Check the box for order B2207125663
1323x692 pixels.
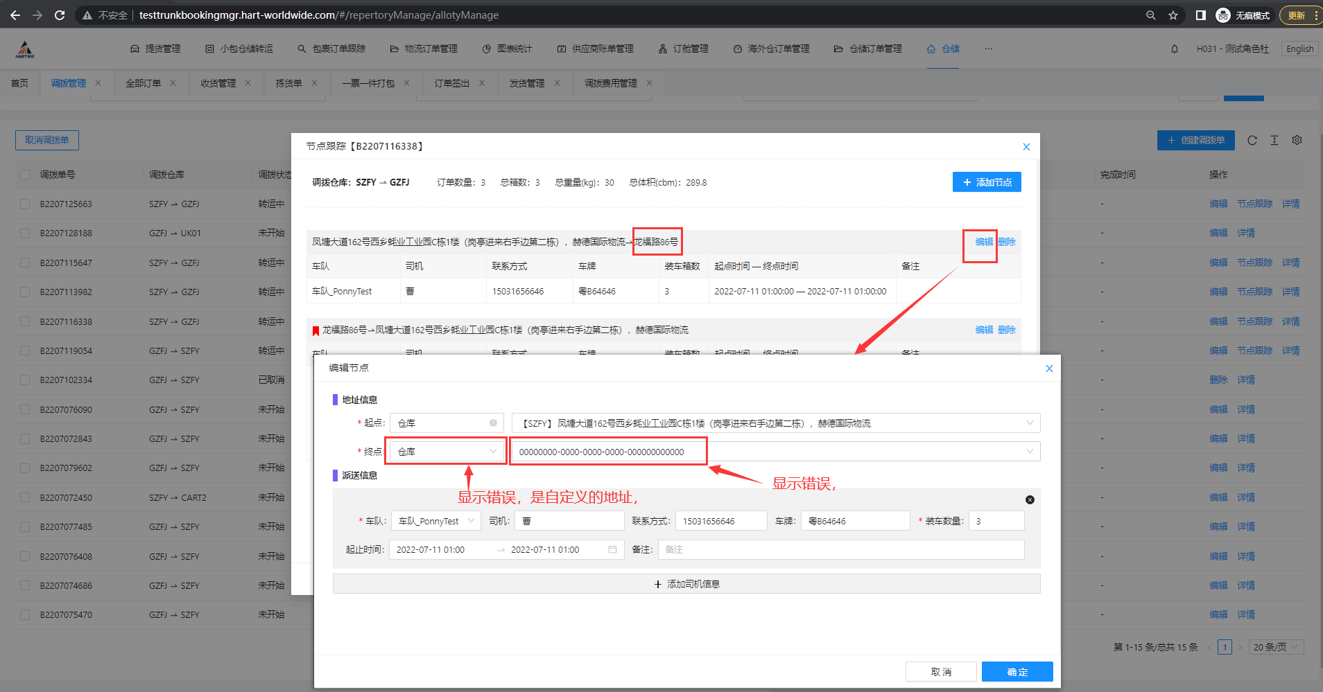coord(25,204)
